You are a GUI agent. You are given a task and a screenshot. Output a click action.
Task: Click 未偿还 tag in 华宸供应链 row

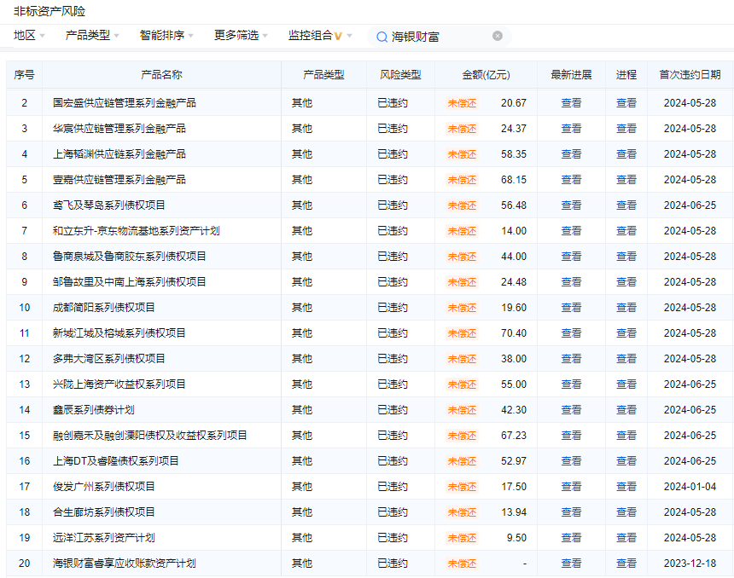coord(462,129)
